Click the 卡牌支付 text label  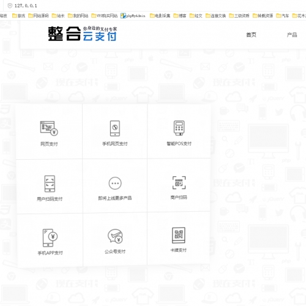[x=179, y=250]
